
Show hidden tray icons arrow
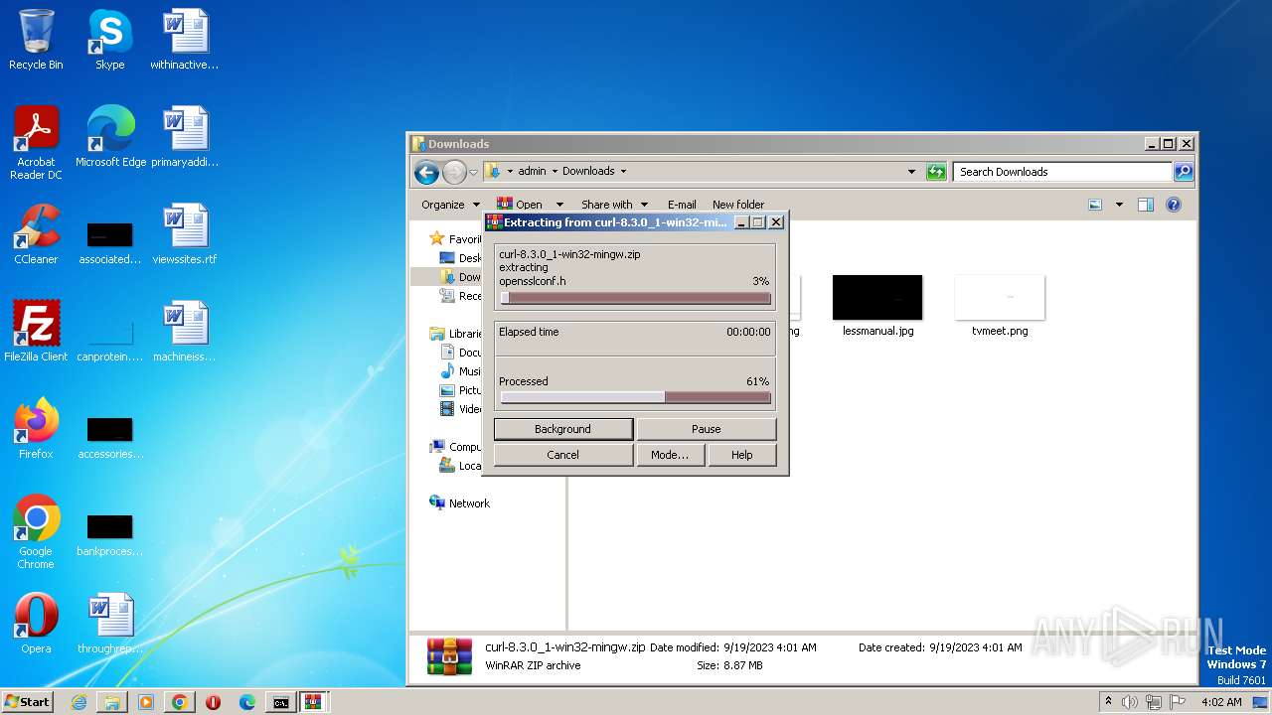[1108, 701]
